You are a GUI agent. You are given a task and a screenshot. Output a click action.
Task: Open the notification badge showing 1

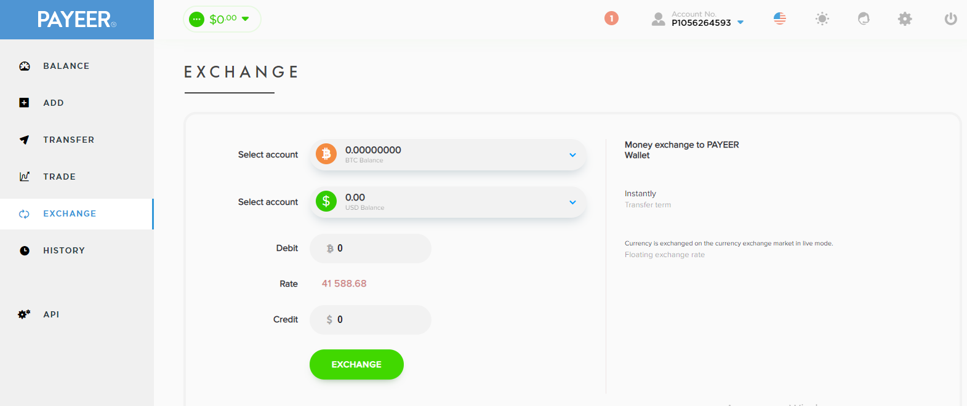click(611, 18)
